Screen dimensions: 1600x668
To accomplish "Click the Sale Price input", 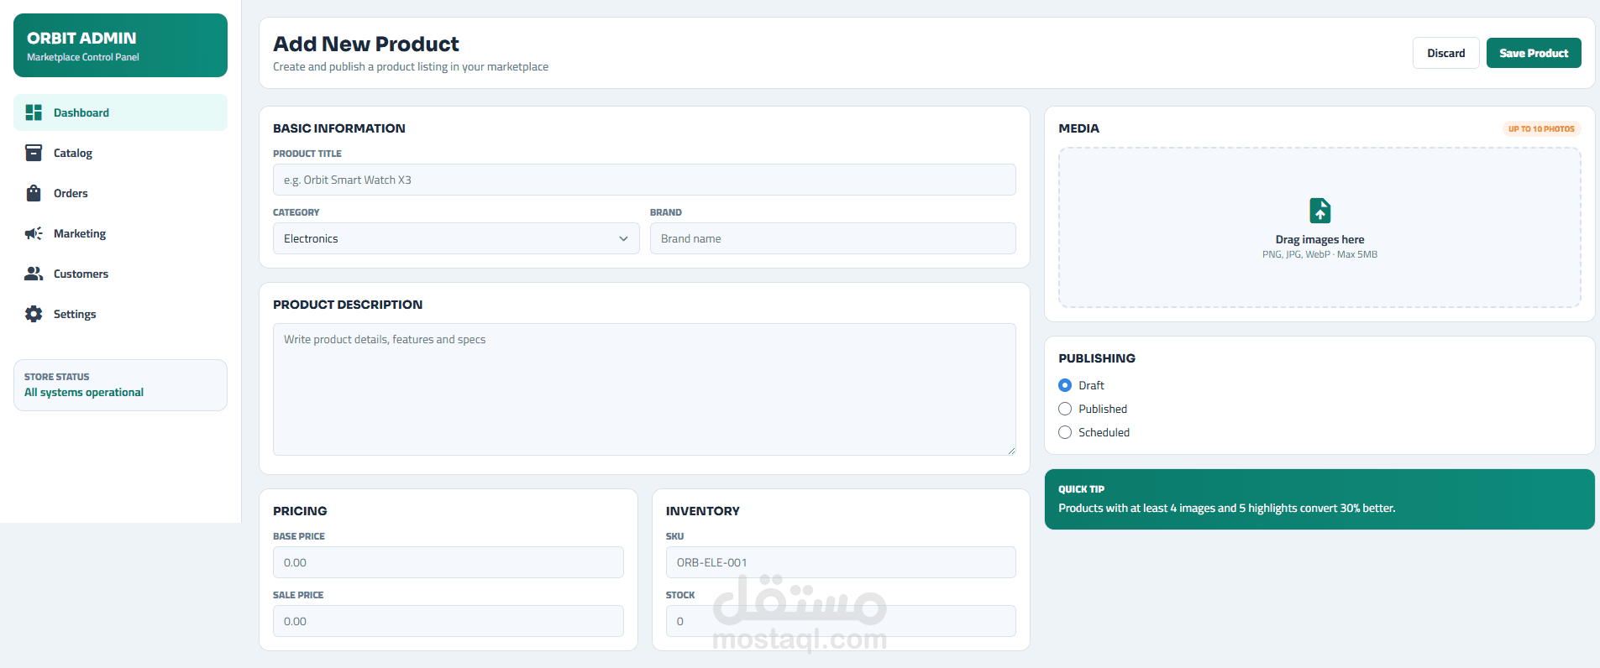I will coord(448,621).
